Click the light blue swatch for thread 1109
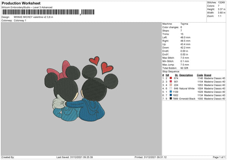This screenshot has height=160, width=227. (x=171, y=92)
